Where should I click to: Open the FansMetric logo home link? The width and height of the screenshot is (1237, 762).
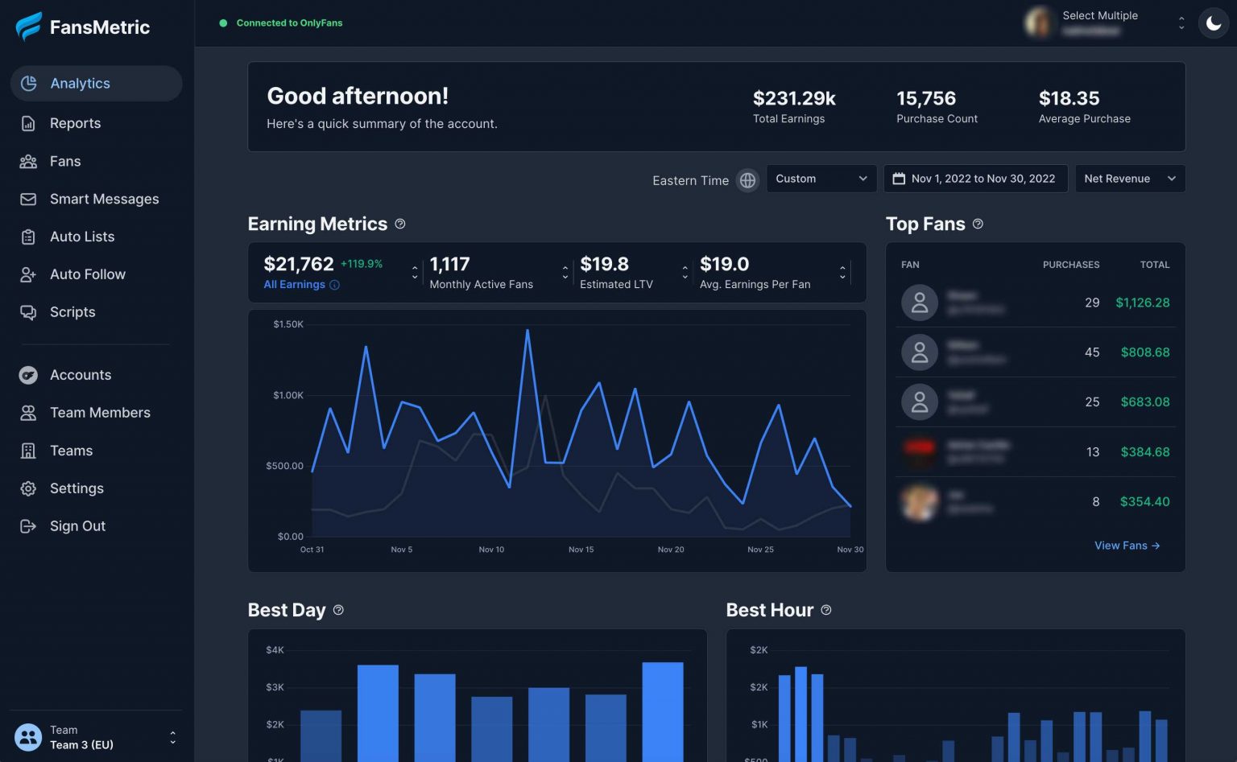point(81,27)
